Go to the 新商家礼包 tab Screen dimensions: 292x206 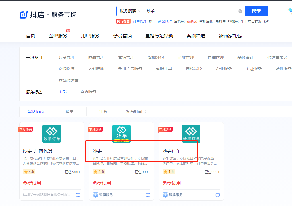point(230,36)
